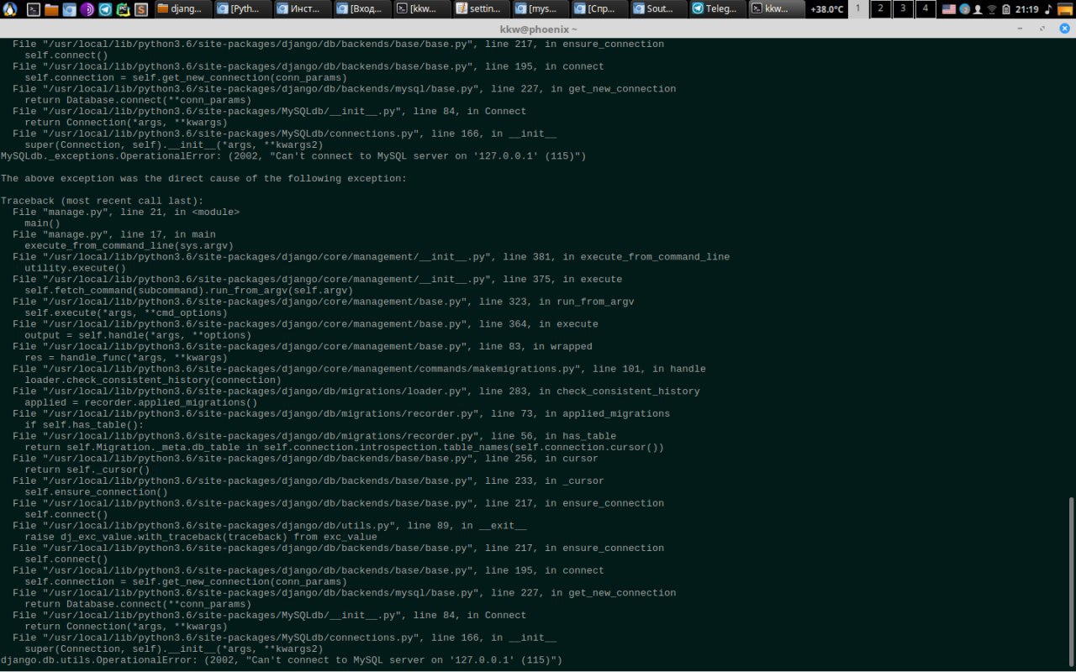This screenshot has width=1076, height=672.
Task: Launch the terminal from the panel launcher
Action: coord(34,9)
